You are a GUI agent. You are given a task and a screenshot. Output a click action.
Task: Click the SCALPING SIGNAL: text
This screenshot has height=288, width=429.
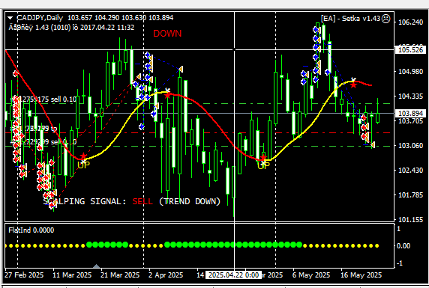[x=85, y=201]
